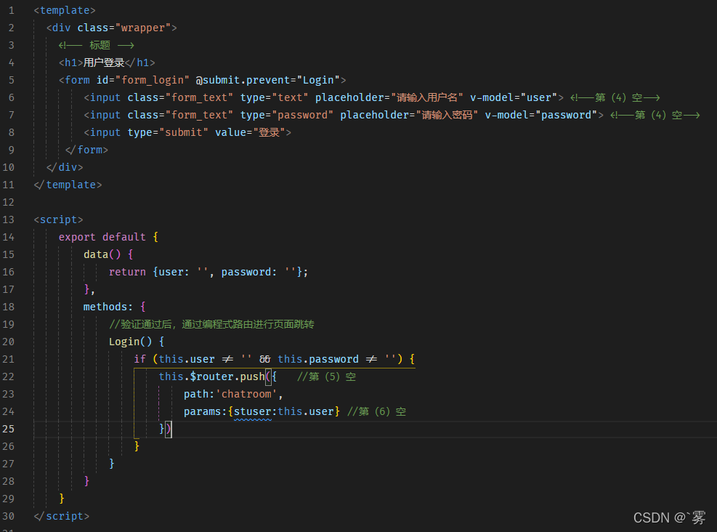Viewport: 717px width, 532px height.
Task: Place cursor on opening <template> tag
Action: tap(65, 10)
